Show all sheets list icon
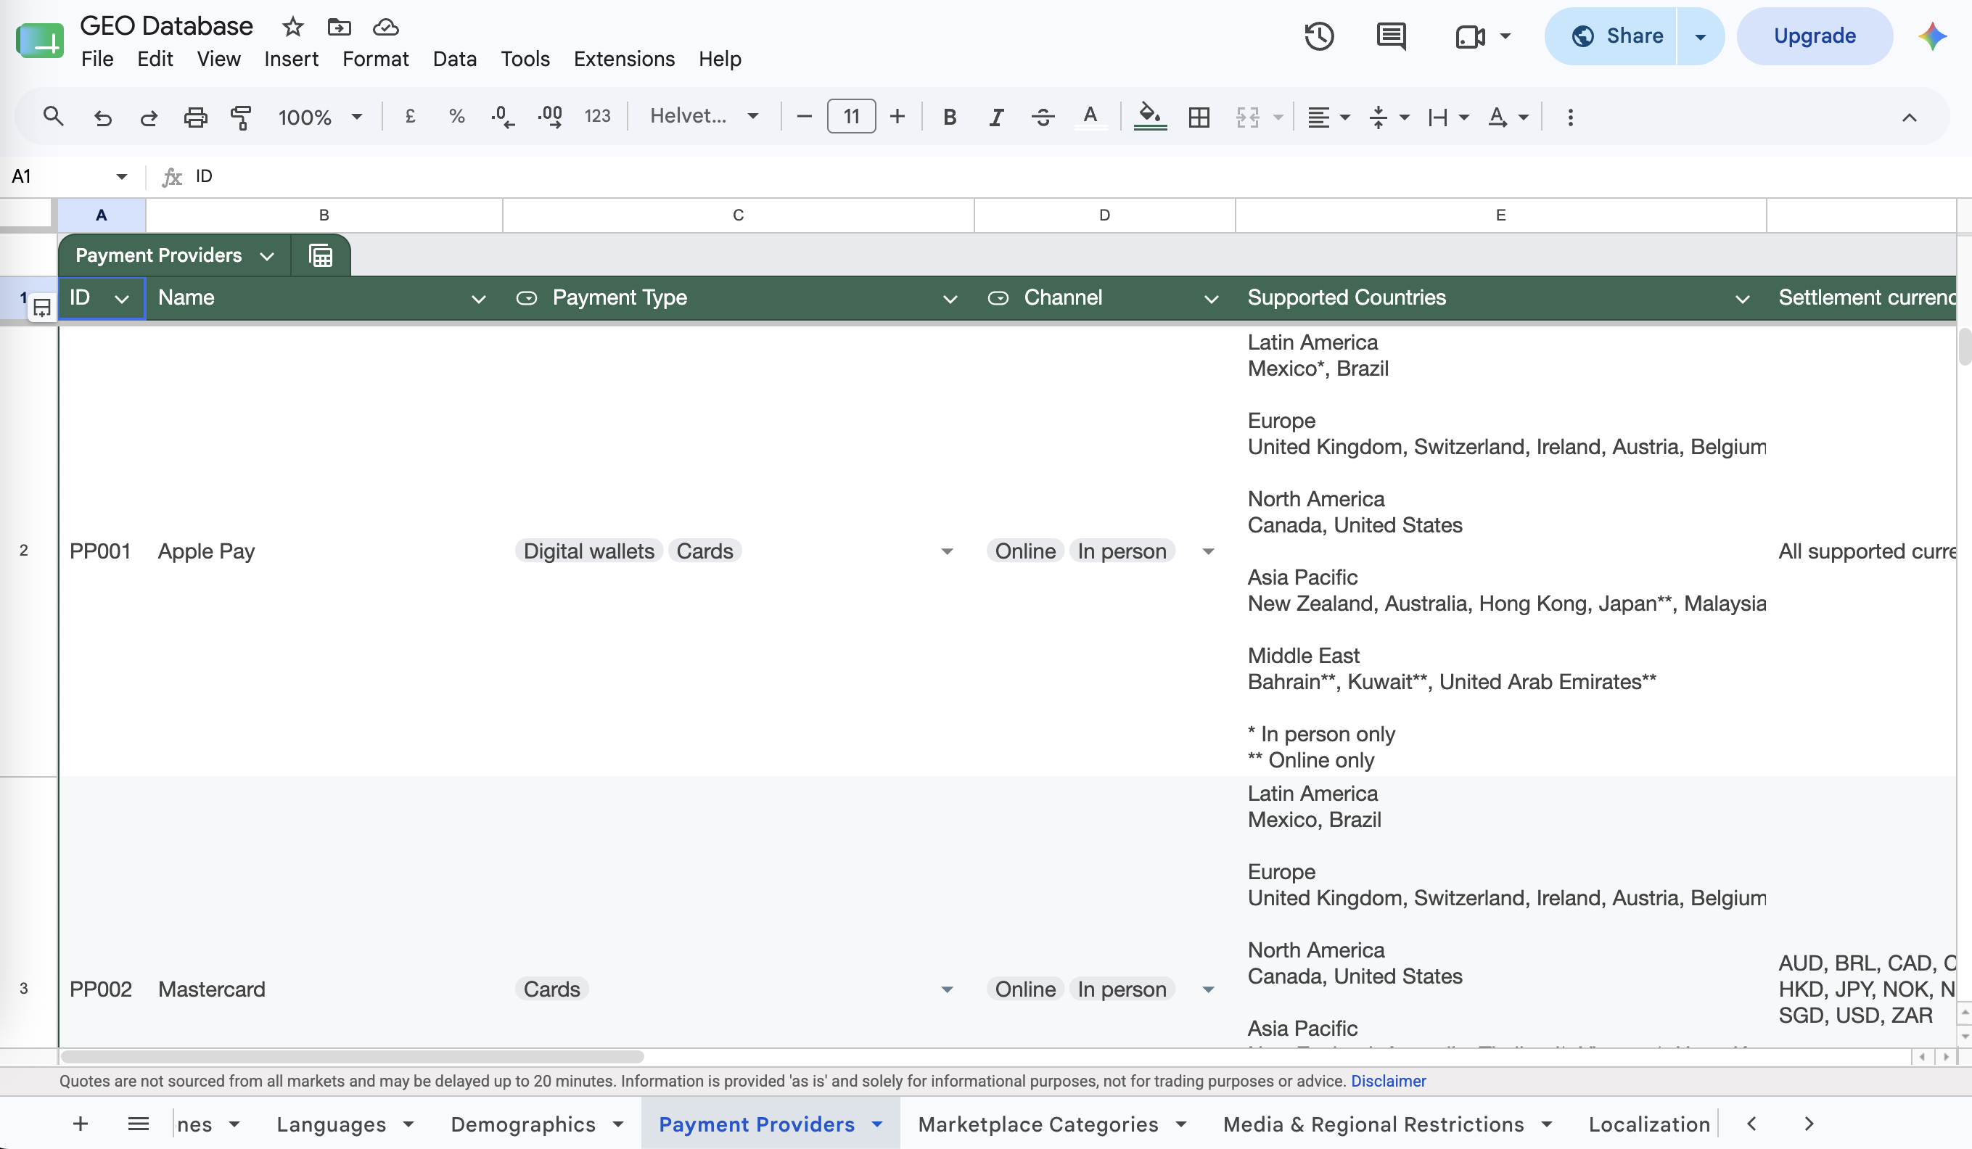Viewport: 1972px width, 1149px height. 139,1124
